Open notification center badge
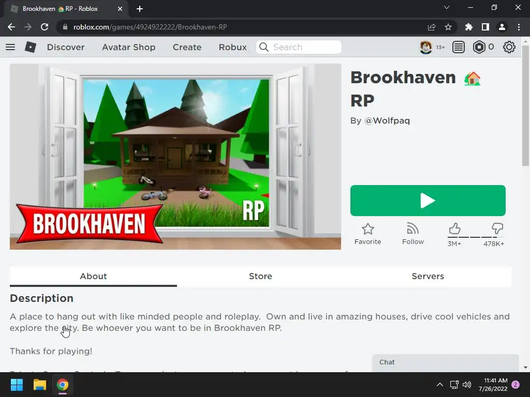The image size is (530, 397). pyautogui.click(x=516, y=385)
